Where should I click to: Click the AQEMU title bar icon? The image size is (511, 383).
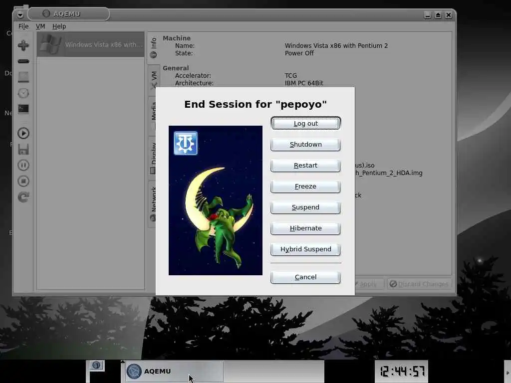(x=46, y=13)
